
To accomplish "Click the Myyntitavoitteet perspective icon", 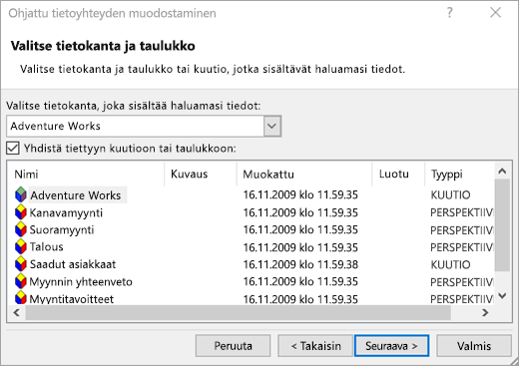I will coord(21,298).
